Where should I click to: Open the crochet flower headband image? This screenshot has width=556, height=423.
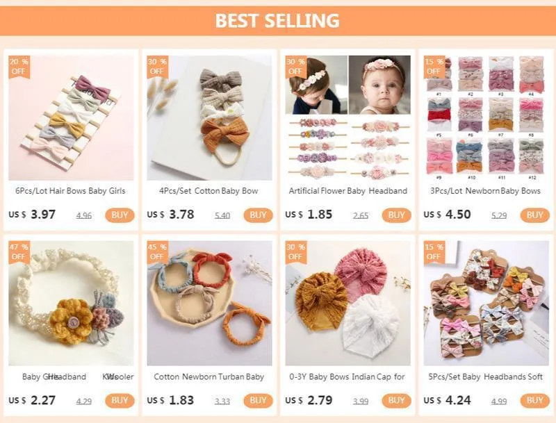point(71,304)
